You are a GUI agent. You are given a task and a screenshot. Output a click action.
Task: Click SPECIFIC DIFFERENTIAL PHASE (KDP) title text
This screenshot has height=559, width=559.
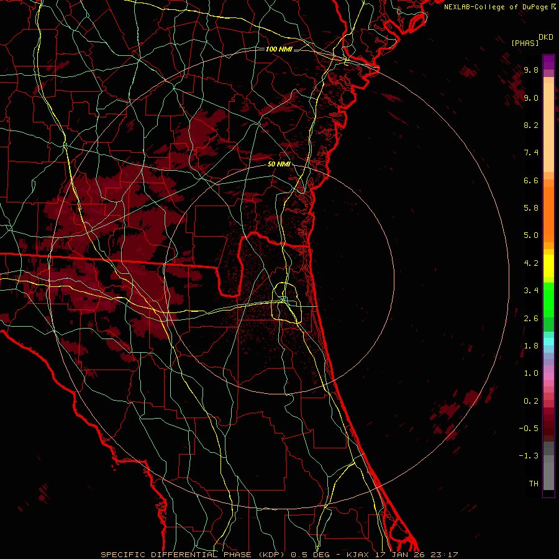(194, 555)
